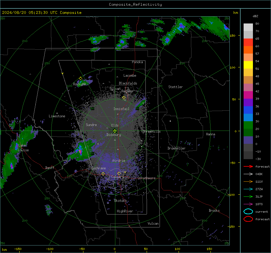Select the magenta 42 dBZ color swatch

[x=248, y=95]
